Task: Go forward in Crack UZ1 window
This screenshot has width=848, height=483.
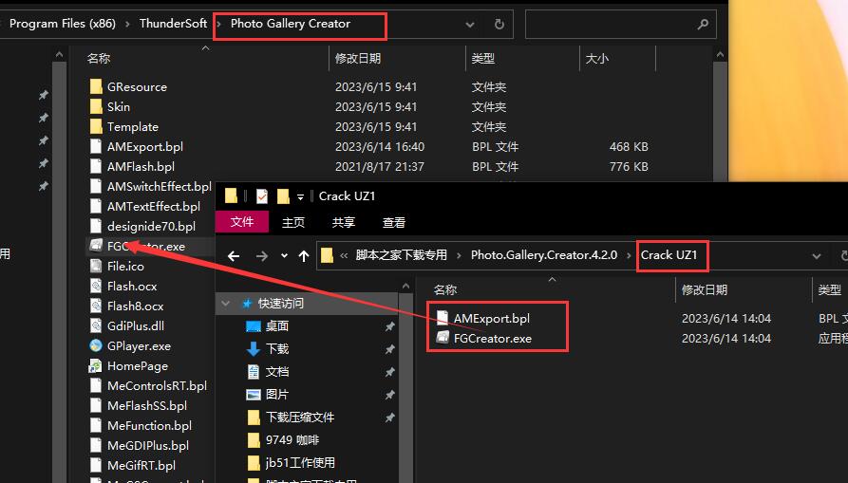Action: [262, 255]
